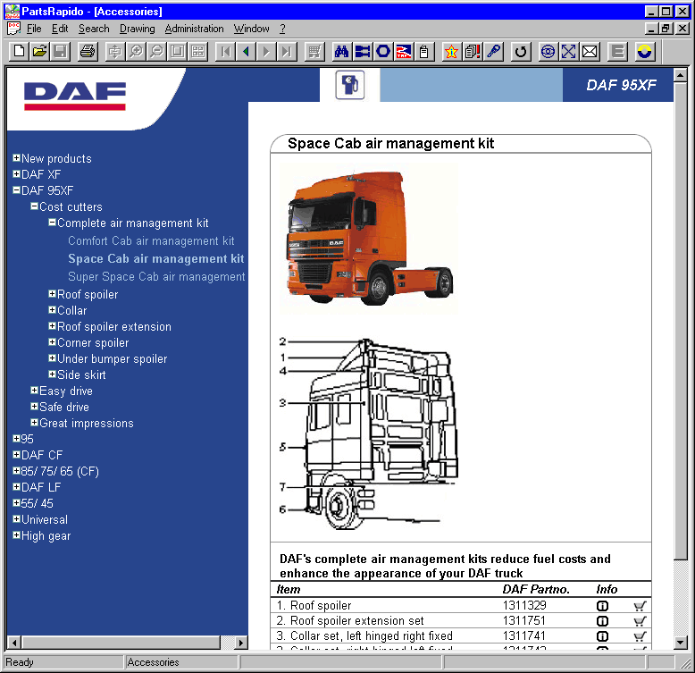
Task: Expand the DAF XF tree node
Action: 16,173
